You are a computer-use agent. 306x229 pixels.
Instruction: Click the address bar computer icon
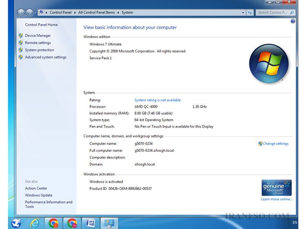(41, 12)
